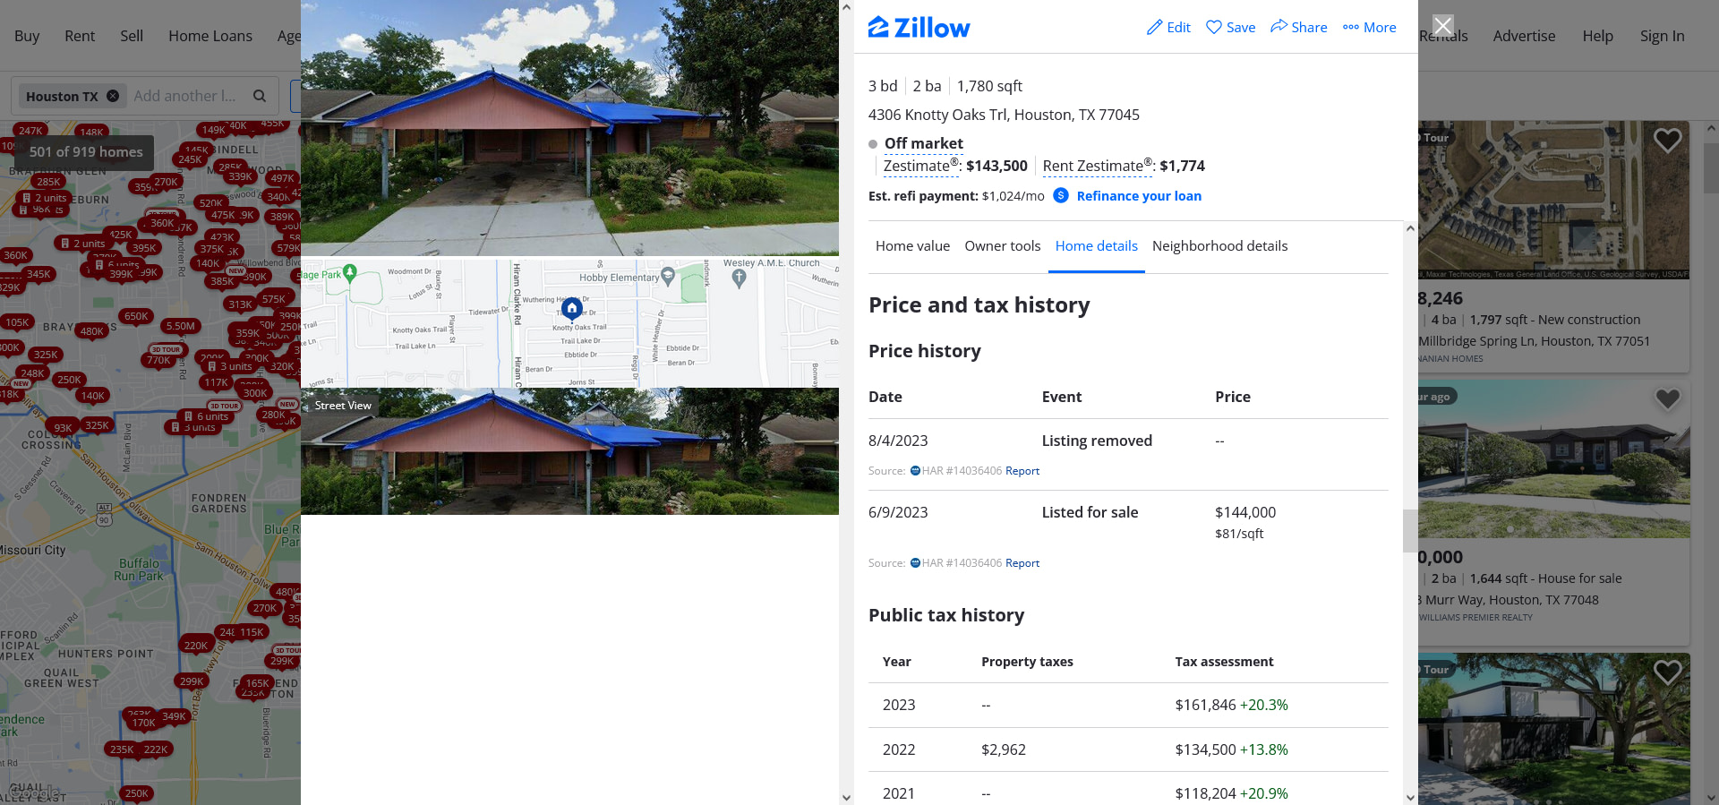This screenshot has width=1719, height=805.
Task: Click the Refinance dollar icon
Action: coord(1061,195)
